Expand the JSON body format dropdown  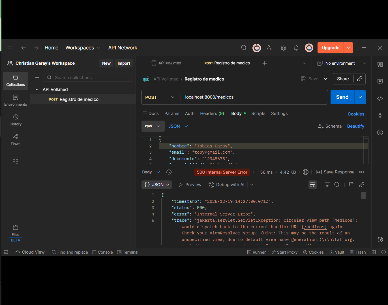click(x=178, y=126)
